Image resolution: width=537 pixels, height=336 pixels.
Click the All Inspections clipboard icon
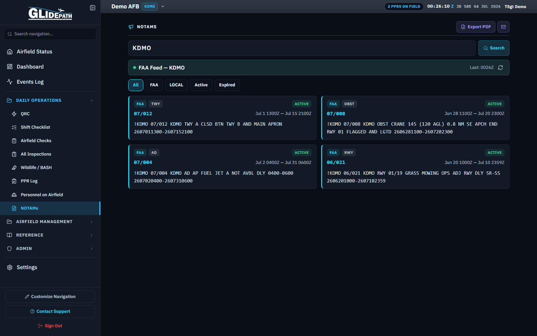click(x=14, y=154)
